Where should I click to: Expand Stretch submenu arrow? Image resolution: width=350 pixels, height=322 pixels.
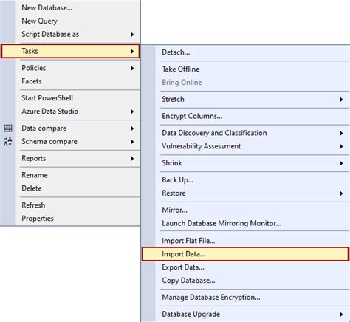click(x=341, y=100)
